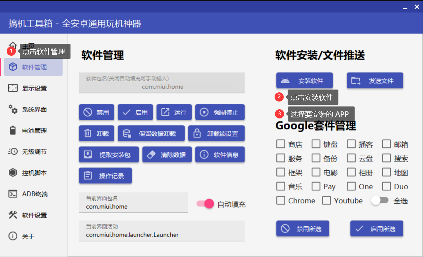Check the One checkbox
This screenshot has width=423, height=257.
[x=351, y=186]
